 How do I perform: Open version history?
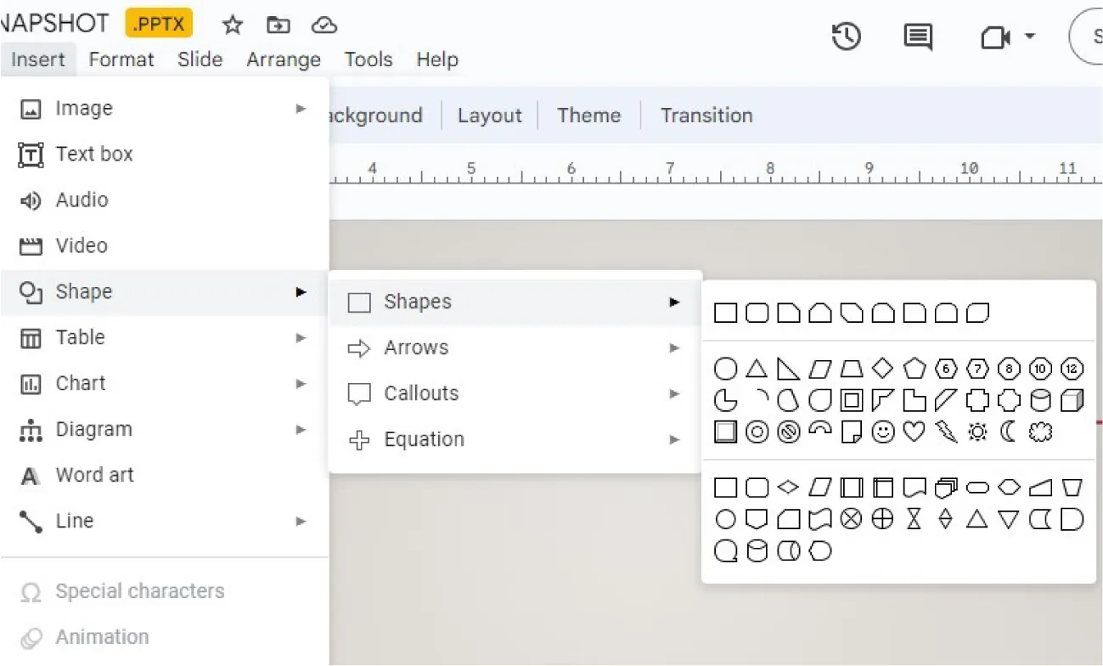[x=846, y=37]
